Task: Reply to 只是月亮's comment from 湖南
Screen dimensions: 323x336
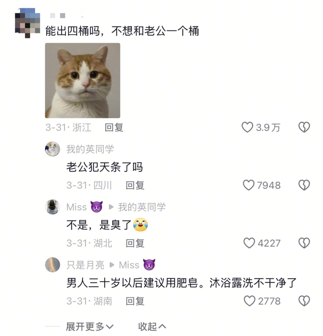Action: [x=135, y=301]
